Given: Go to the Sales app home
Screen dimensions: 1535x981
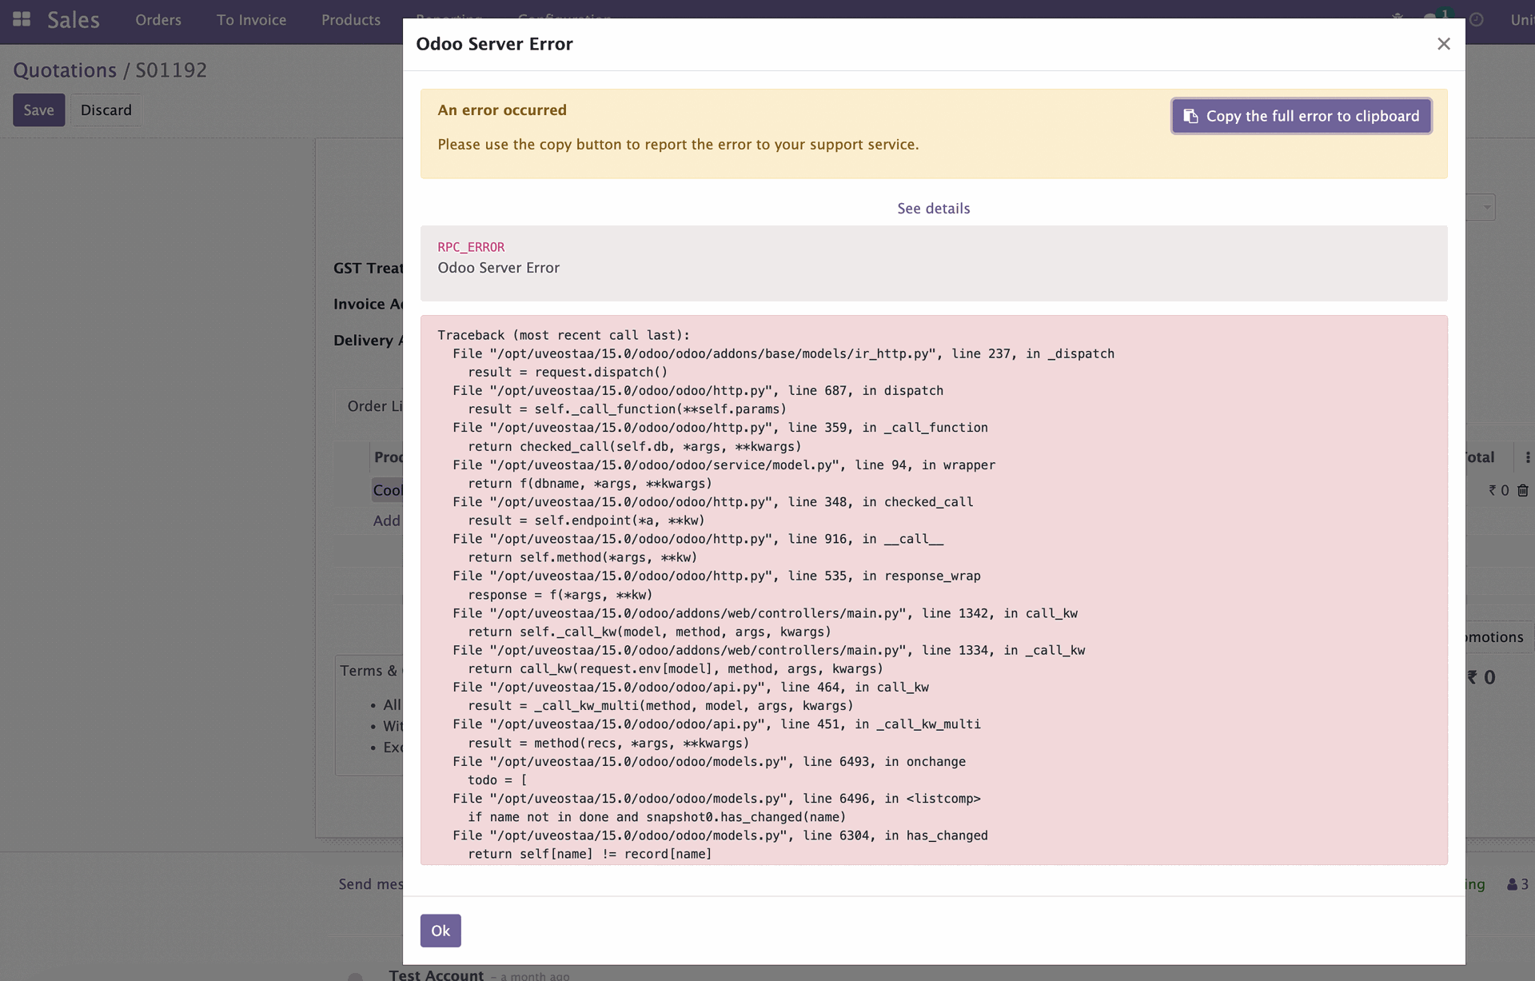Looking at the screenshot, I should [x=74, y=20].
